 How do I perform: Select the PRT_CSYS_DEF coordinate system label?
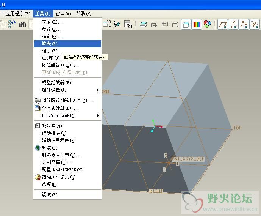[x=188, y=159]
